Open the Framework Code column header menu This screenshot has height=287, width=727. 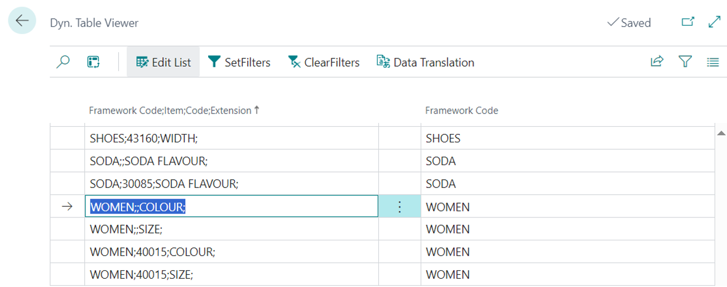point(461,111)
